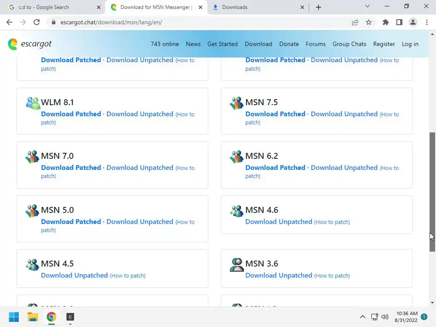The height and width of the screenshot is (327, 436).
Task: Click the Chrome taskbar icon
Action: click(52, 317)
